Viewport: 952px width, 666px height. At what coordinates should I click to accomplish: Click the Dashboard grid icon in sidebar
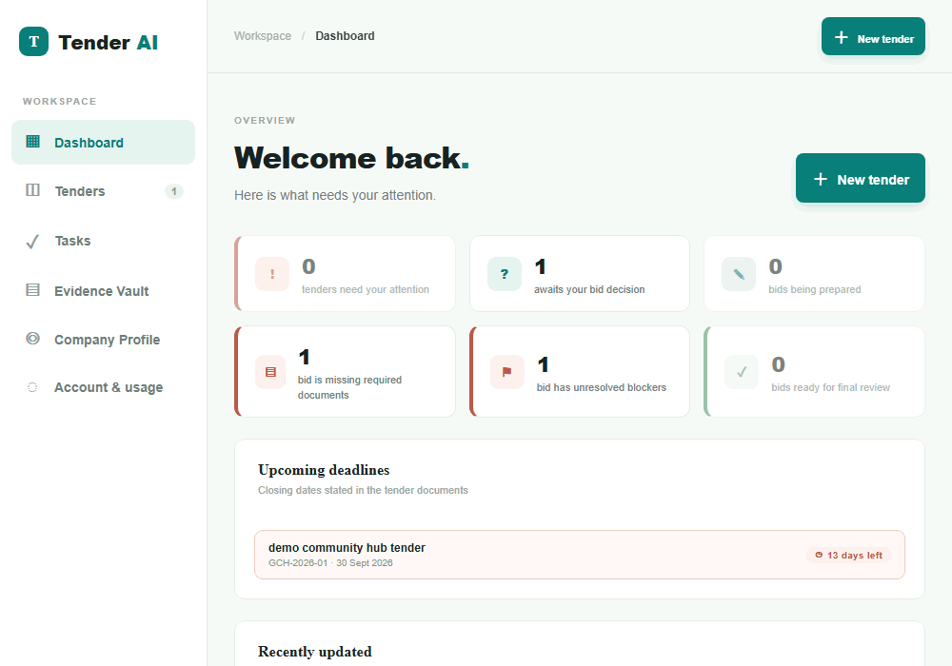coord(32,142)
